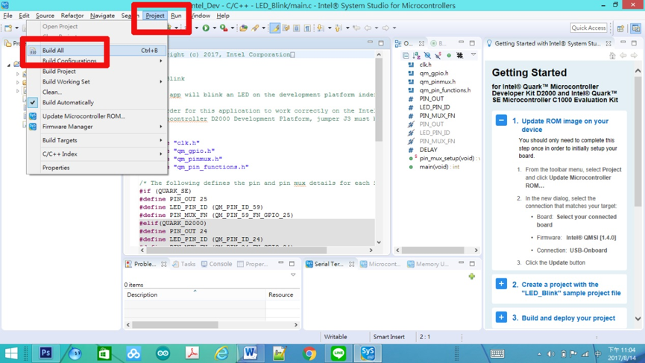The image size is (645, 363).
Task: Open the Navigate menu
Action: point(102,16)
